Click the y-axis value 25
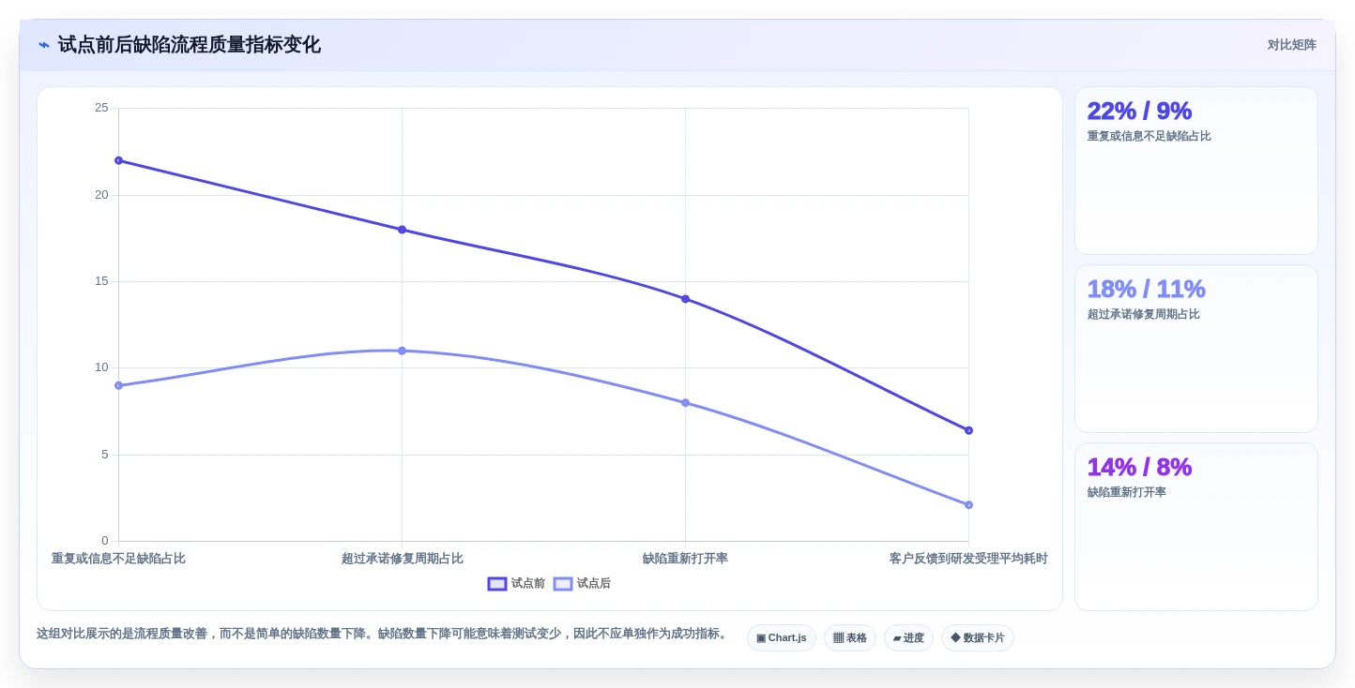The image size is (1355, 688). pyautogui.click(x=101, y=108)
